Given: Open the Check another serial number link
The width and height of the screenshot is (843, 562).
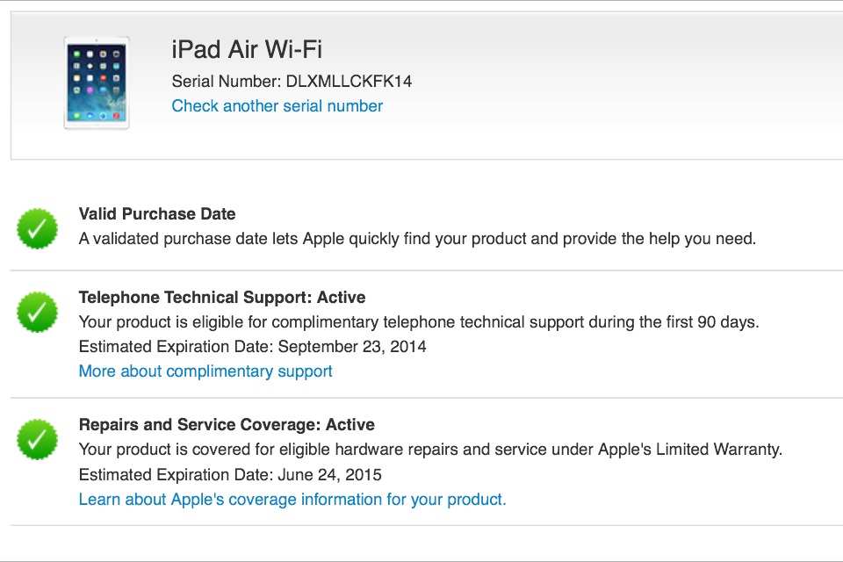Looking at the screenshot, I should click(277, 106).
